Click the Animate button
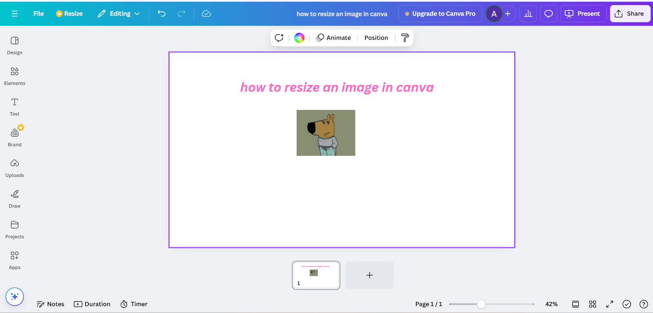This screenshot has height=313, width=653. (x=333, y=38)
